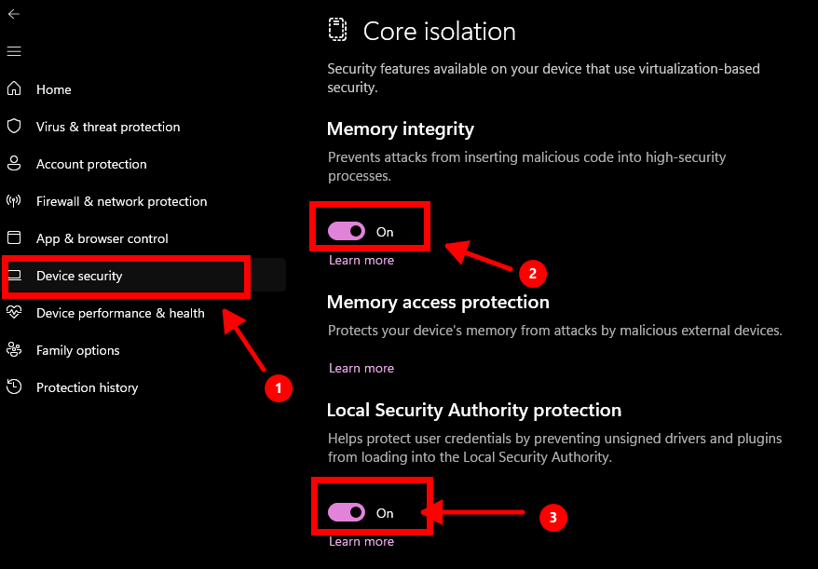Click the Core isolation chip icon in header

337,31
